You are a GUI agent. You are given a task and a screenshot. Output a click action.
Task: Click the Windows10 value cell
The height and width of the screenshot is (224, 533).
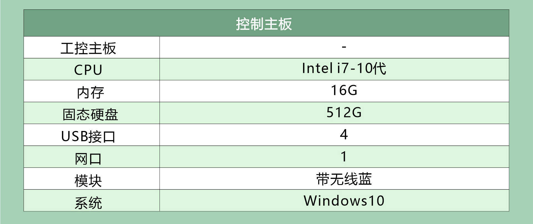(344, 201)
